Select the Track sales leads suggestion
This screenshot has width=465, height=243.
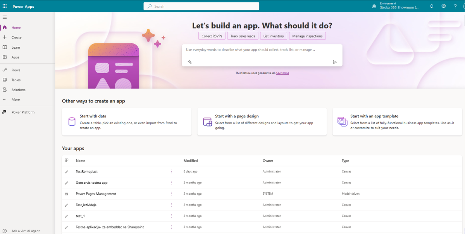tap(243, 36)
